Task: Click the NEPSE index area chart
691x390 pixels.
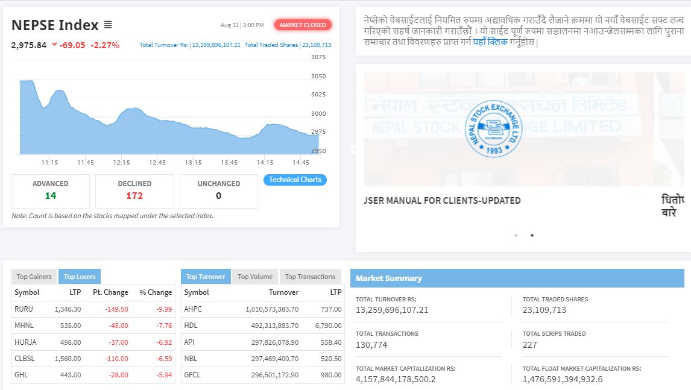Action: click(x=169, y=117)
